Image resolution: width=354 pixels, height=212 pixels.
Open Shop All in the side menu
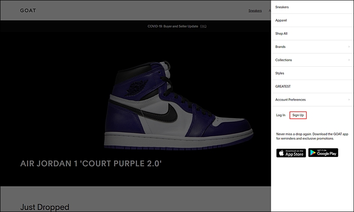click(312, 33)
